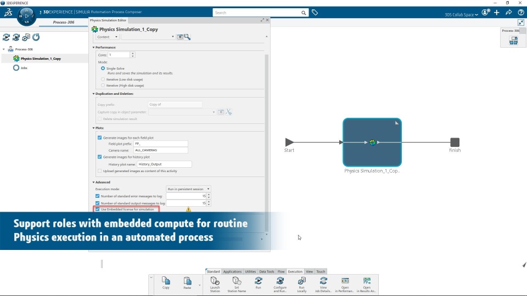Click the Cores stepper arrows
Image resolution: width=527 pixels, height=296 pixels.
coord(132,55)
